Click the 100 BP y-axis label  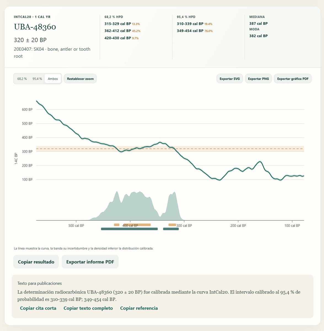(x=27, y=180)
